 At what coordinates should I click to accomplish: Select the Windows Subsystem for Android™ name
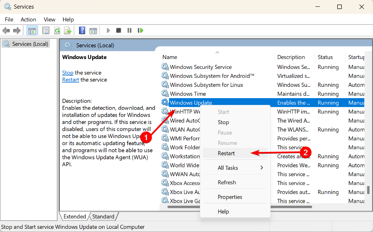coord(212,76)
